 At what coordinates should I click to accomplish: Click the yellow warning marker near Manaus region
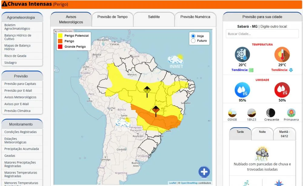pos(147,92)
